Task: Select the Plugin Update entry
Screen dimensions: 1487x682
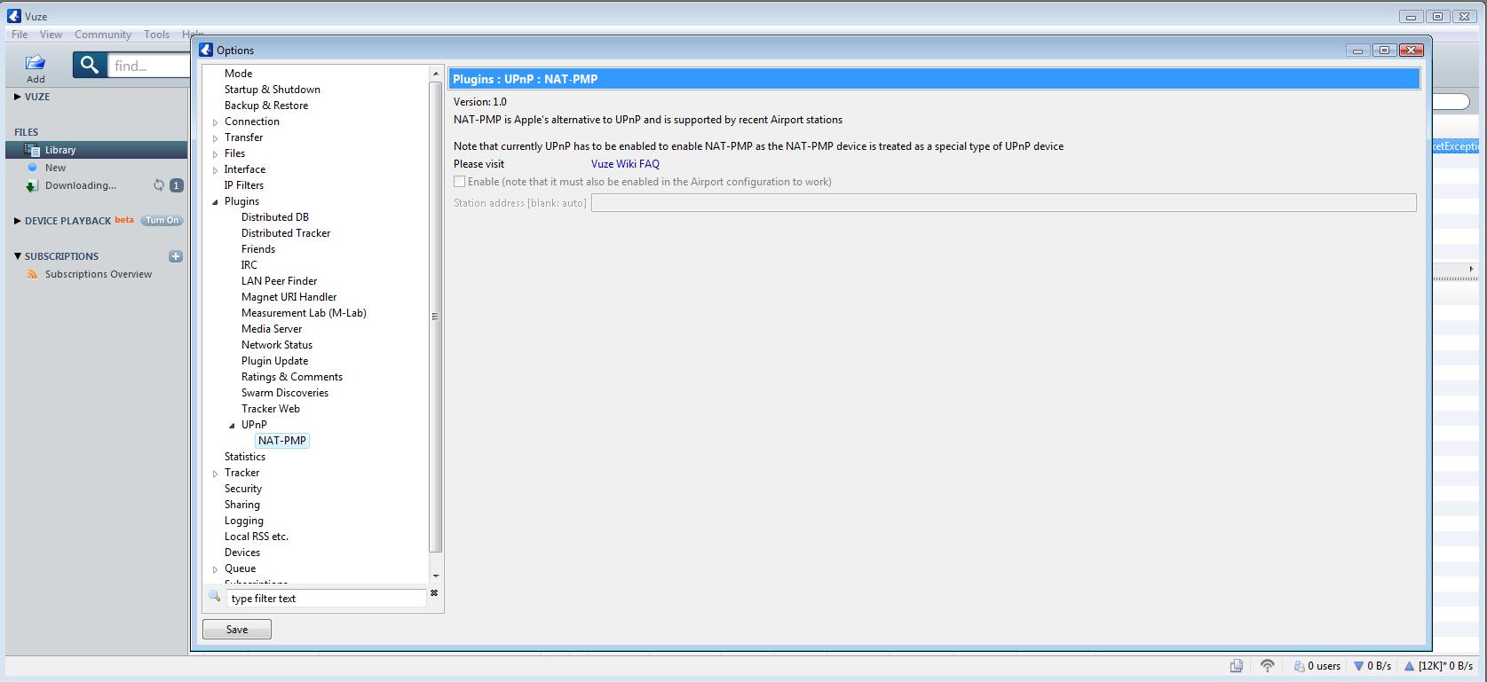Action: (x=275, y=361)
